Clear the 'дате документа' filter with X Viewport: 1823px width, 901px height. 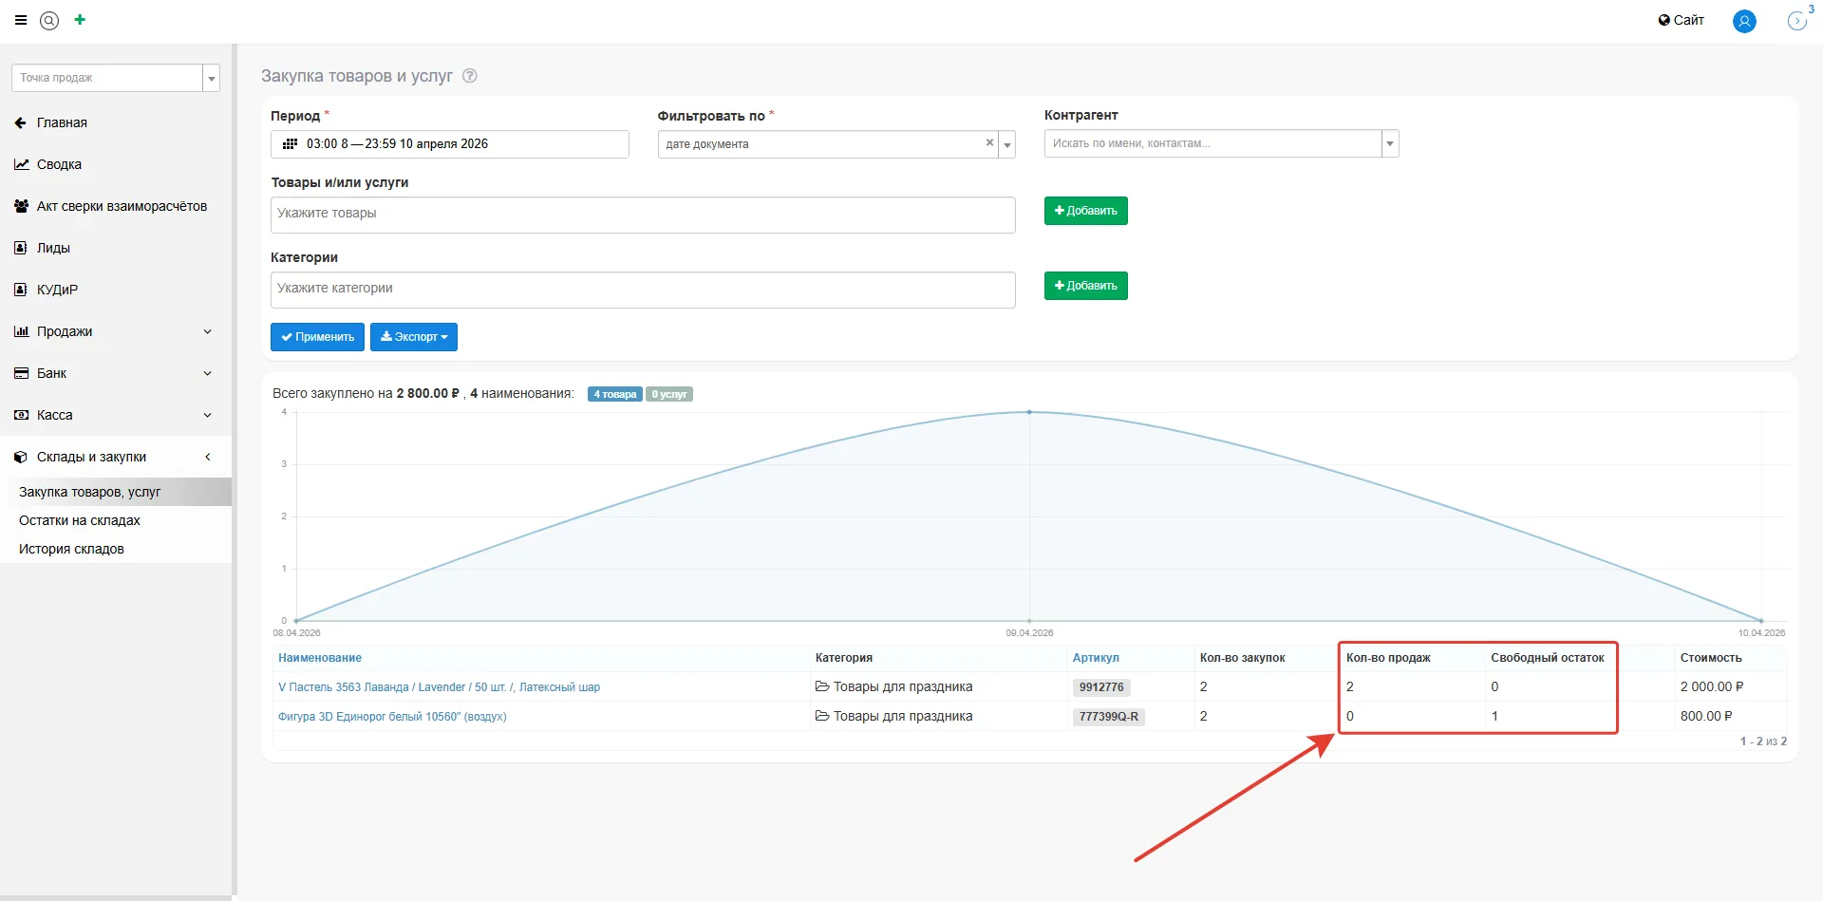point(989,143)
